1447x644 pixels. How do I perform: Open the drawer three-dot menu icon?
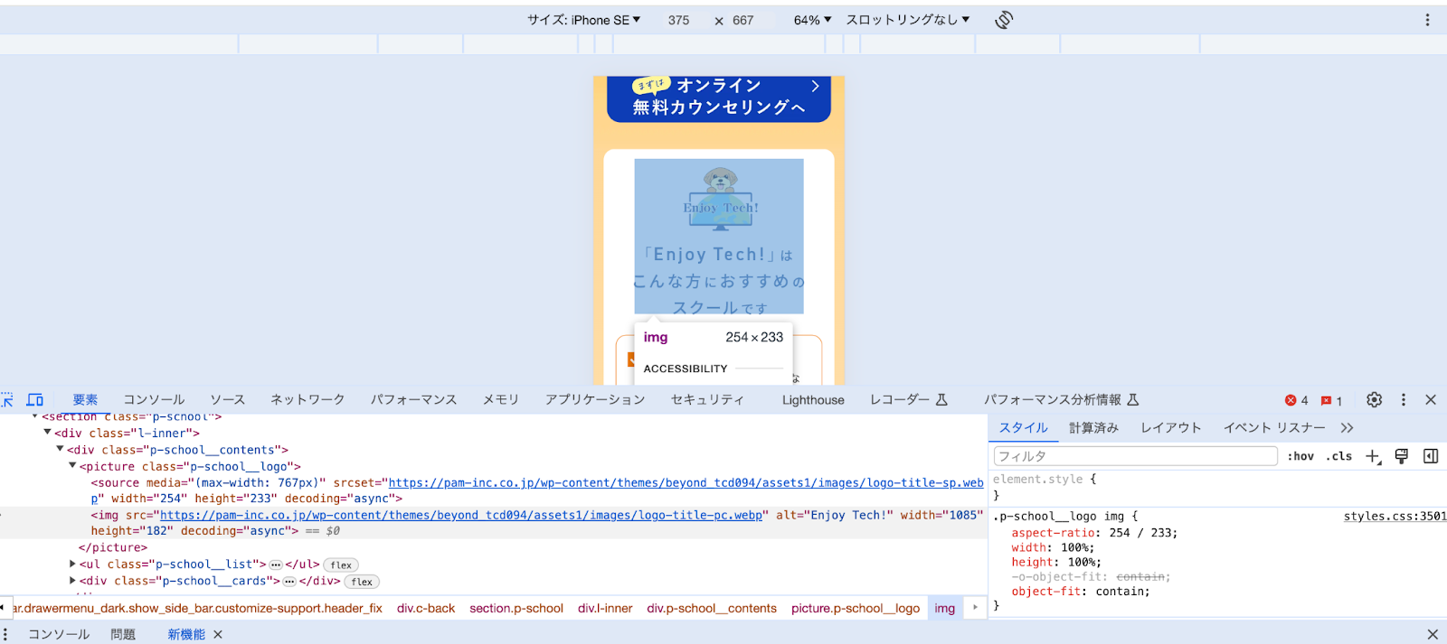pyautogui.click(x=5, y=635)
